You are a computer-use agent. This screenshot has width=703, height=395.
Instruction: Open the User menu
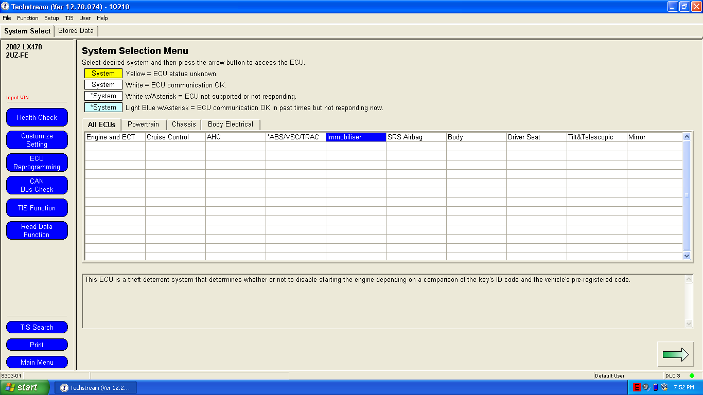click(85, 18)
